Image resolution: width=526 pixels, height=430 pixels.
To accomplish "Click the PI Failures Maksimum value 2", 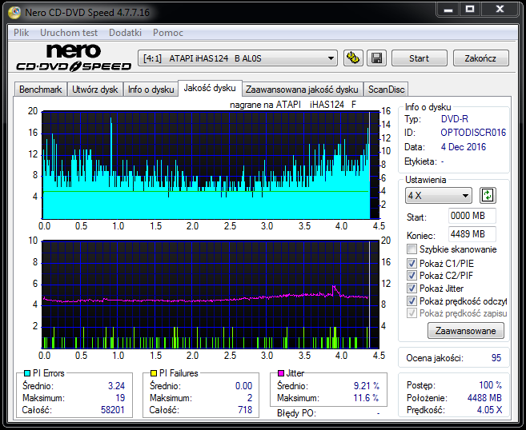I will pyautogui.click(x=250, y=398).
